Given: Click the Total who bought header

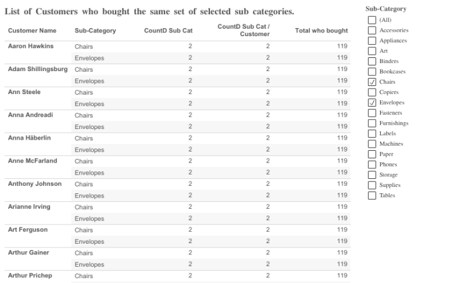Looking at the screenshot, I should (x=321, y=31).
